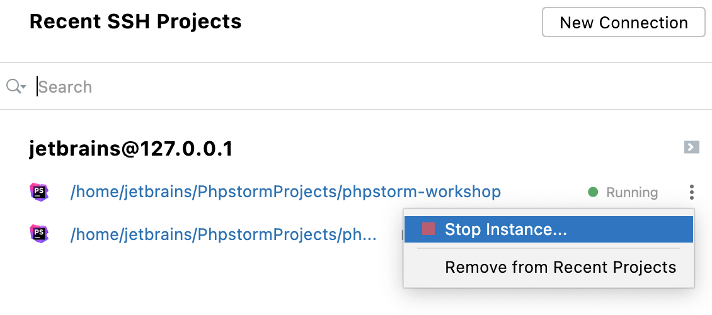Click the red stop square icon
The image size is (712, 315).
point(428,229)
